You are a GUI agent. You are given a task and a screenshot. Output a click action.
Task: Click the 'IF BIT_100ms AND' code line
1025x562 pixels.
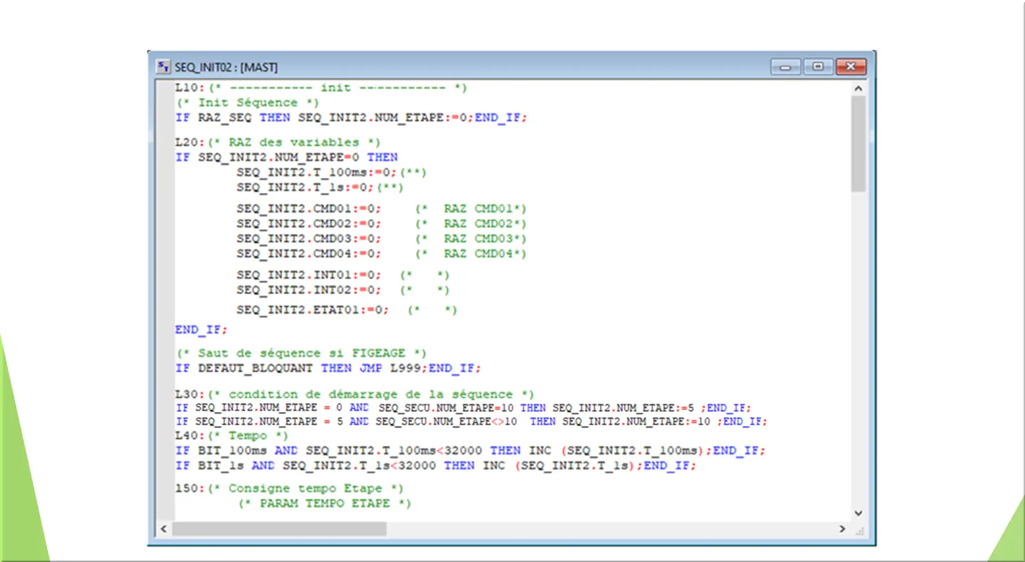pyautogui.click(x=470, y=451)
